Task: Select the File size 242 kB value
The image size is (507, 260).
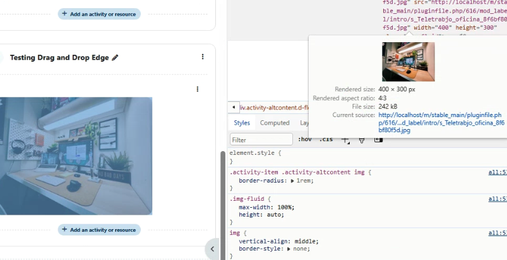Action: (x=388, y=106)
